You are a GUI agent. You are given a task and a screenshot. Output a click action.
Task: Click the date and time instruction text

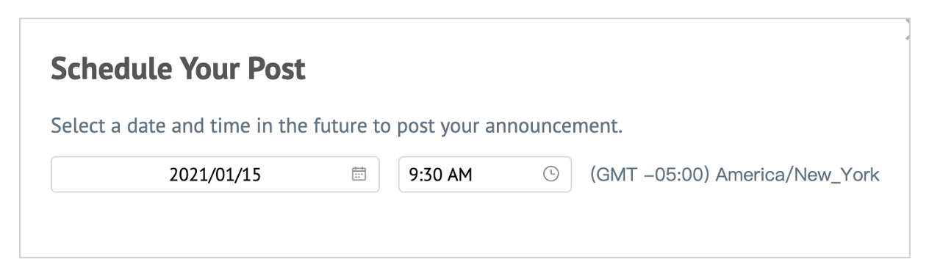pos(337,126)
